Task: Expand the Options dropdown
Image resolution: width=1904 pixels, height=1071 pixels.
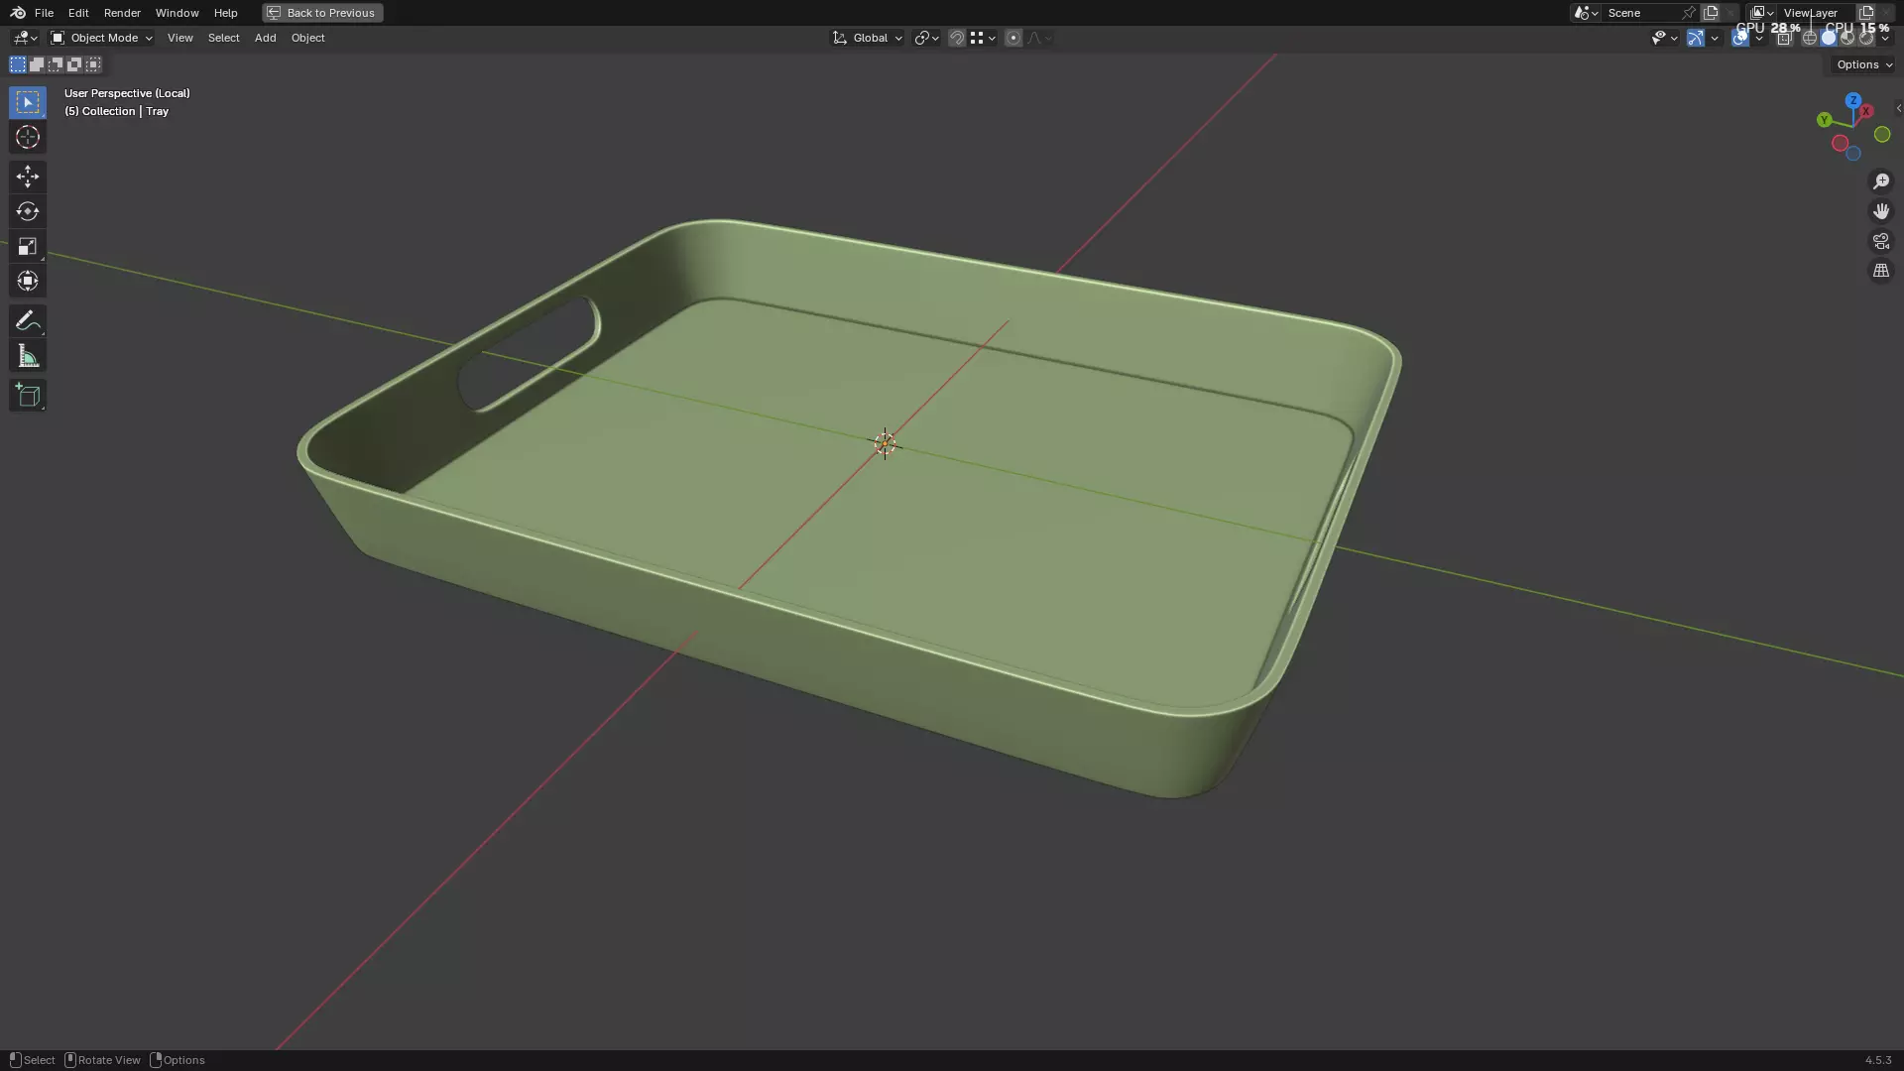Action: click(1864, 64)
